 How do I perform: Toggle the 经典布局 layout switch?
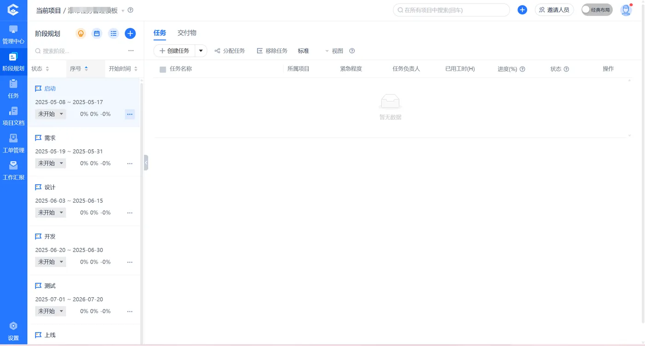tap(597, 9)
